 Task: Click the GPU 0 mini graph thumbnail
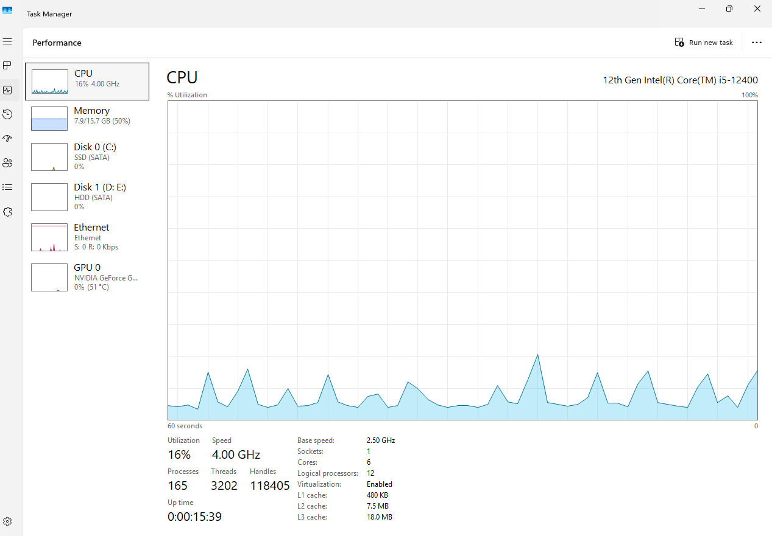click(49, 277)
